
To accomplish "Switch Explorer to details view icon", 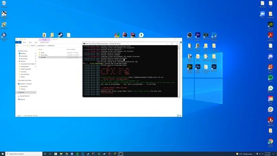I will pos(178,116).
